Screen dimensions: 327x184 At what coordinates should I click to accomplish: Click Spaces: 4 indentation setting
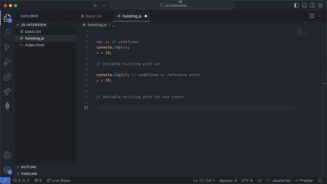point(228,180)
